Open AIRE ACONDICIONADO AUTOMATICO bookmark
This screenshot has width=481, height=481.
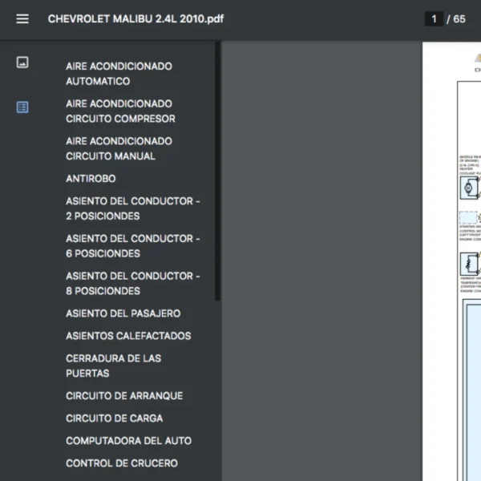119,74
